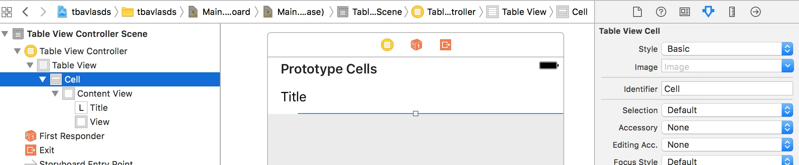Screen dimensions: 799x165
Task: Collapse the Table View Controller Scene
Action: [5, 34]
